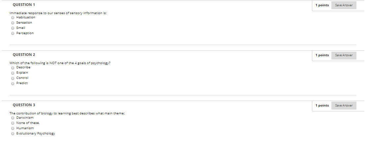Click the QUESTION 2 heading
368x145 pixels.
24,55
